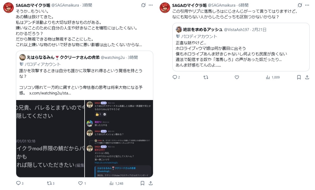Viewport: 315px width, 190px height.
Task: Retweet the right tweet
Action: tap(206, 77)
